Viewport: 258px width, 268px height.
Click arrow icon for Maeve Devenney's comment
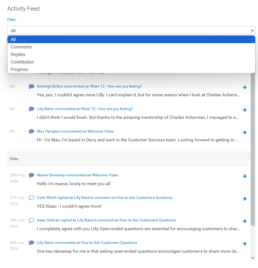tap(245, 176)
